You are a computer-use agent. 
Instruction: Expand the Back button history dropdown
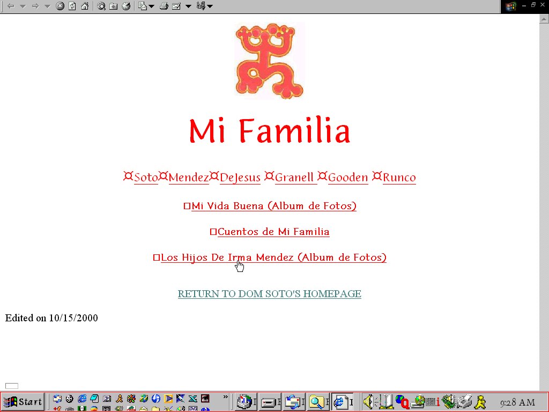(x=23, y=6)
